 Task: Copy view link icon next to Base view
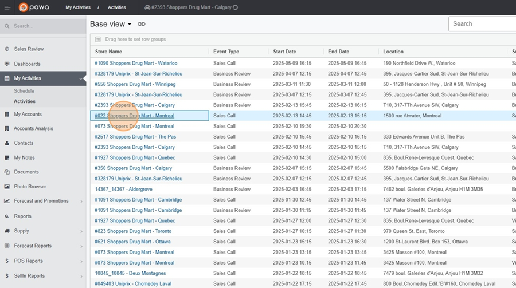pos(142,24)
